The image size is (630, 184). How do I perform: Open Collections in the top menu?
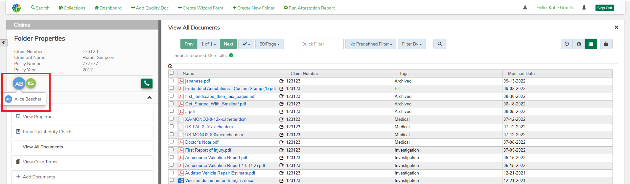click(x=72, y=8)
